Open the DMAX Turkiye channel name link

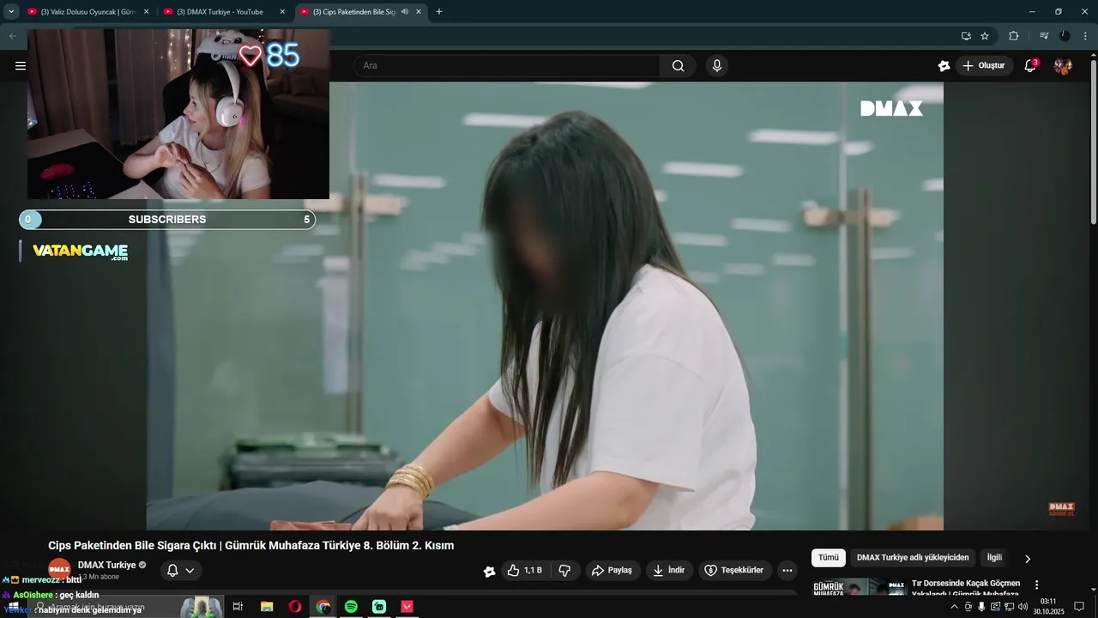(107, 565)
